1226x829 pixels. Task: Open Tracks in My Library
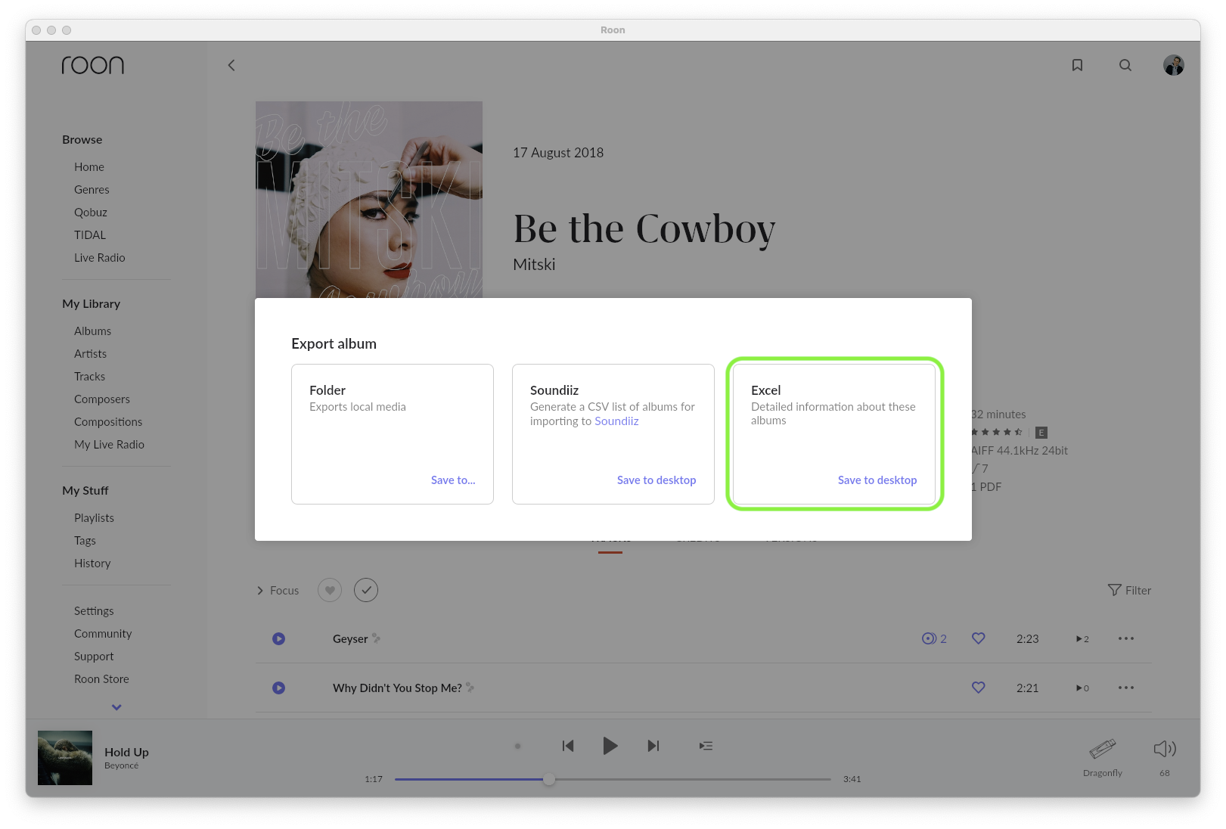[89, 377]
